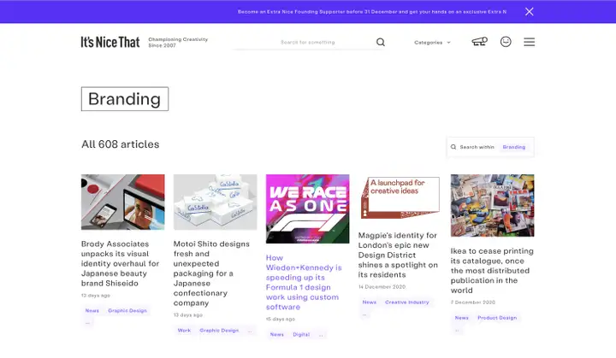The image size is (616, 358).
Task: Click News tag under Ikea article
Action: (462, 318)
